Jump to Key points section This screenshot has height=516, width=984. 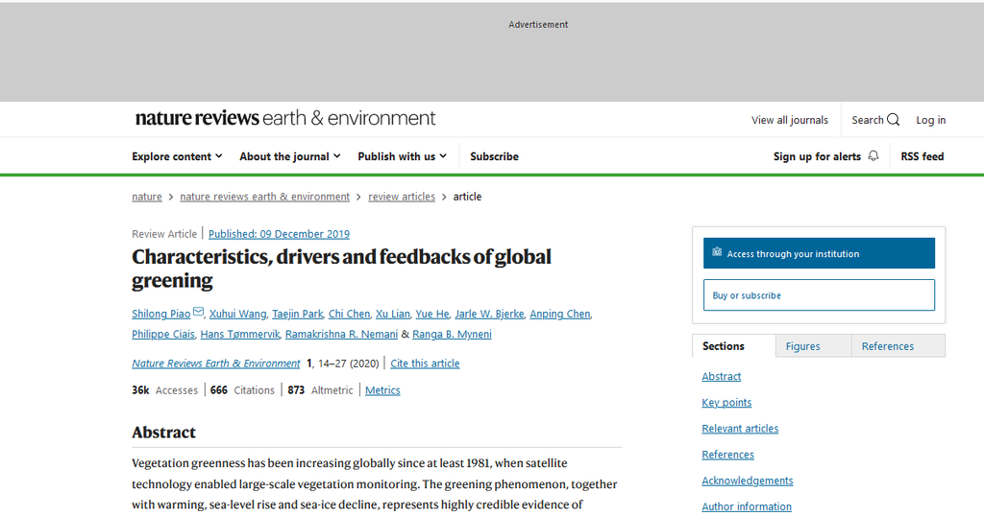726,403
